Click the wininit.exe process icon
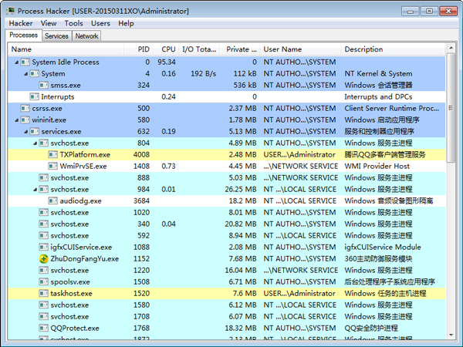This screenshot has height=347, width=463. (x=25, y=120)
